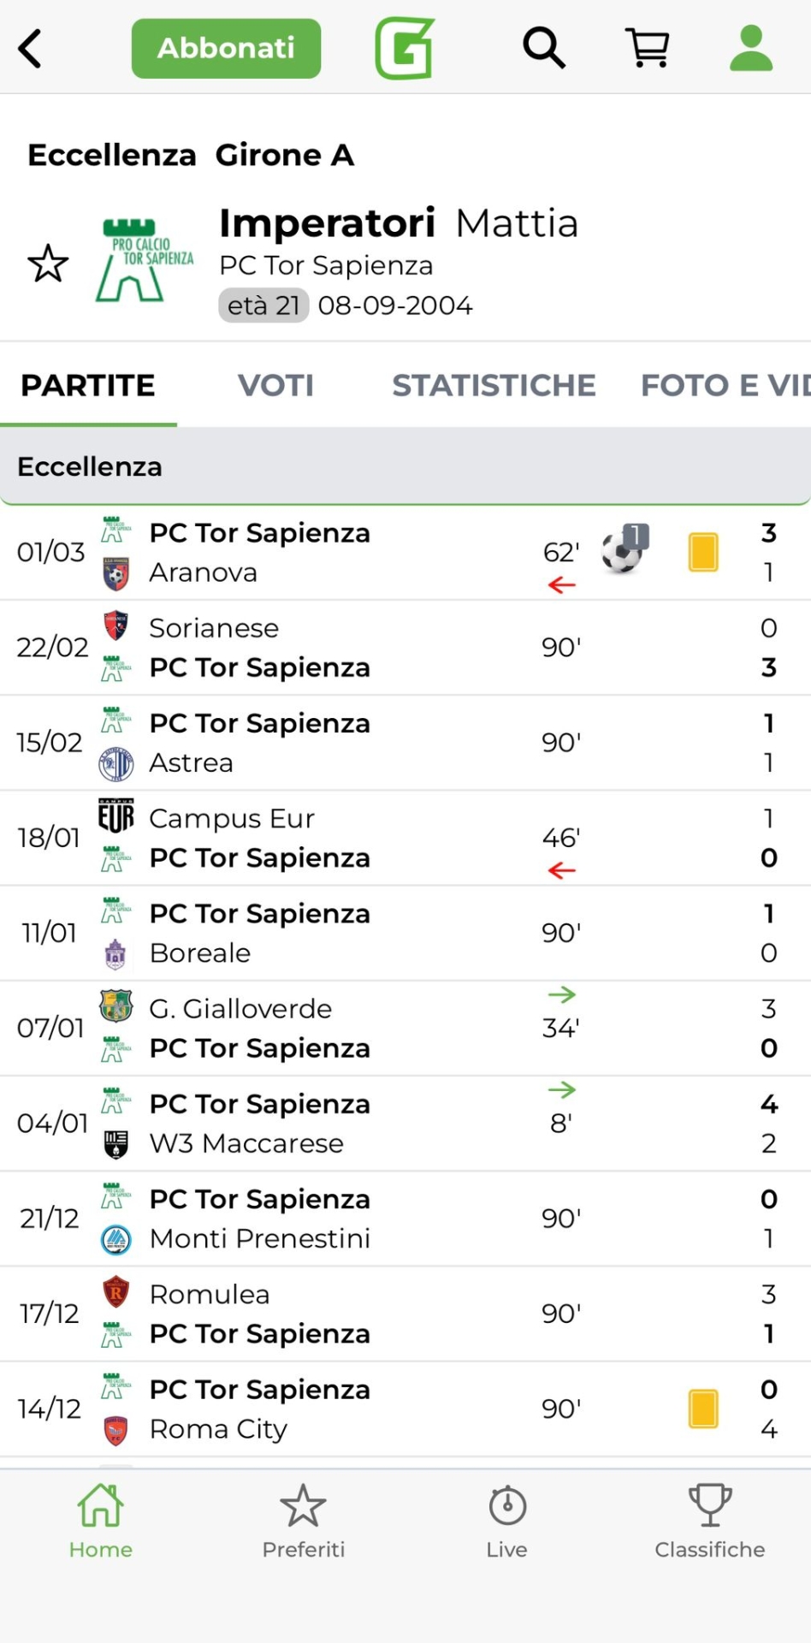811x1643 pixels.
Task: Click the Pro Calcio Tor Sapienza crest
Action: tap(144, 261)
